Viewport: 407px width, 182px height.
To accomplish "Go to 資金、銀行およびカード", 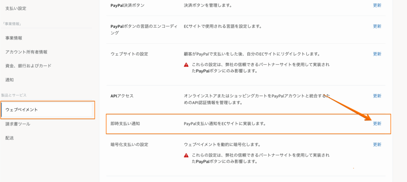I will [28, 66].
